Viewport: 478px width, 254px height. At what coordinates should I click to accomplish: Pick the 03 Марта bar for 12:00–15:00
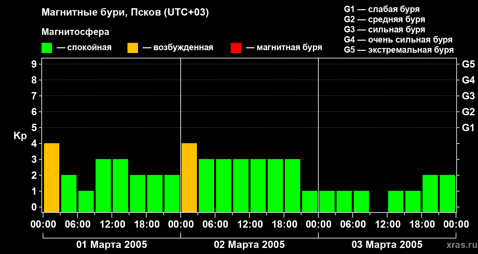[396, 201]
